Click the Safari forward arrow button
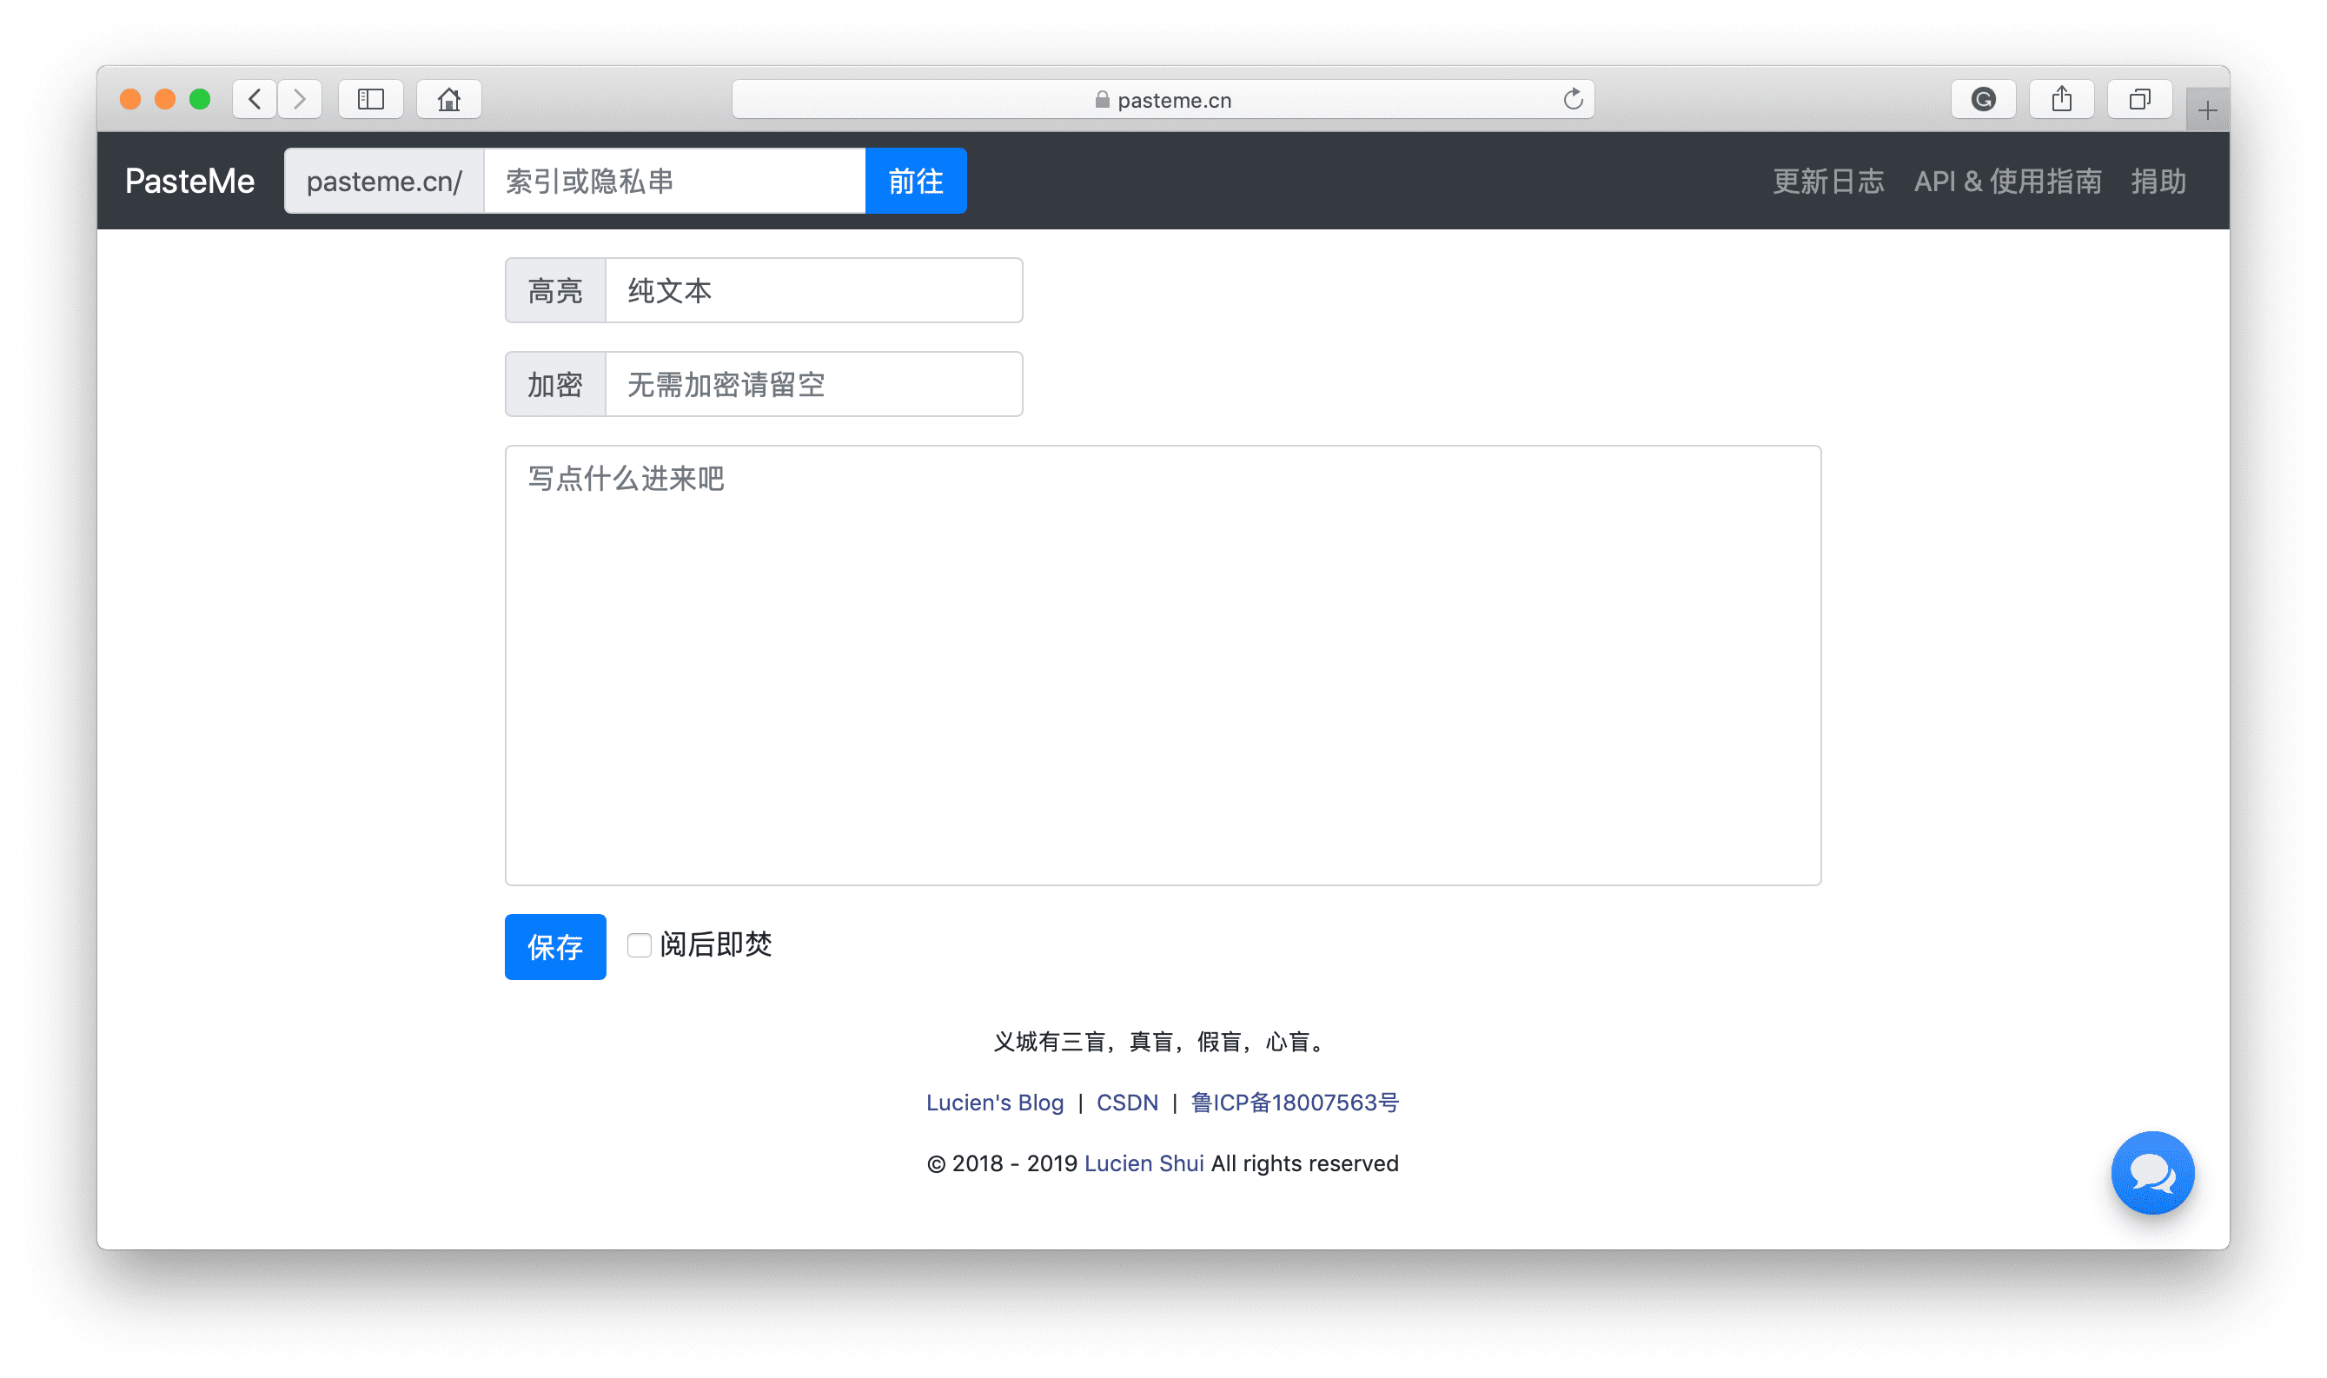The image size is (2327, 1378). pyautogui.click(x=299, y=99)
